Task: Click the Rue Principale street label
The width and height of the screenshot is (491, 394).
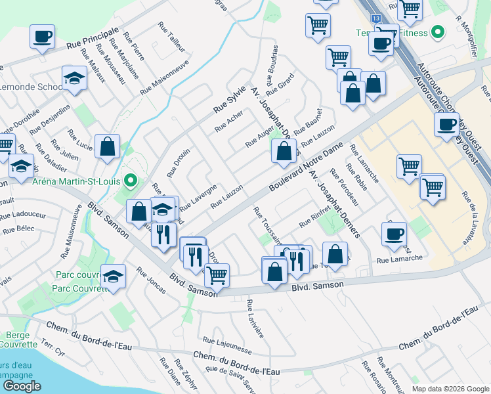Action: [x=93, y=38]
